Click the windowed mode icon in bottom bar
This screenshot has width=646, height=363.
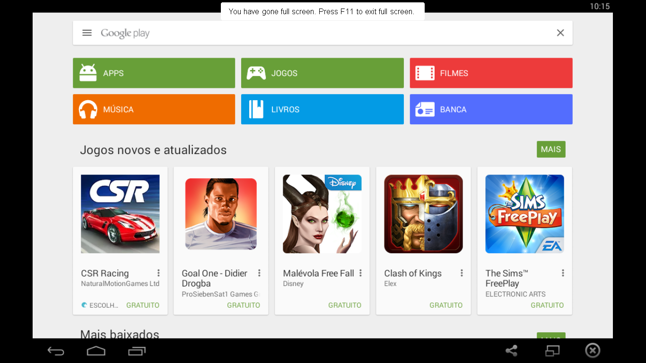(x=552, y=351)
